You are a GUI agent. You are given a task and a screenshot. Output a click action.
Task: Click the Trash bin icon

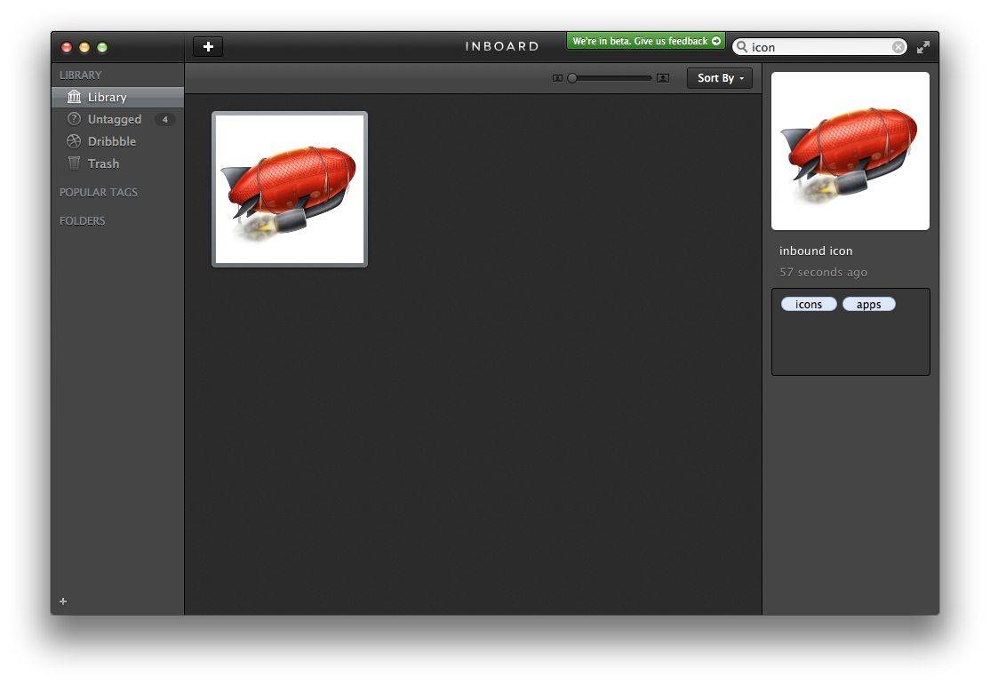74,163
